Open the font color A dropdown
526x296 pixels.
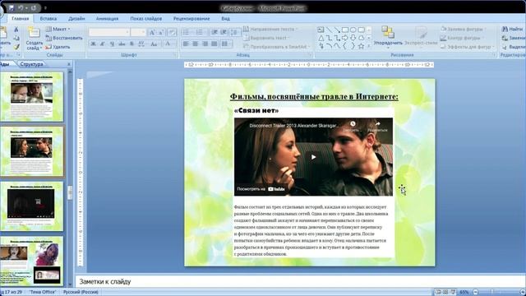(169, 44)
